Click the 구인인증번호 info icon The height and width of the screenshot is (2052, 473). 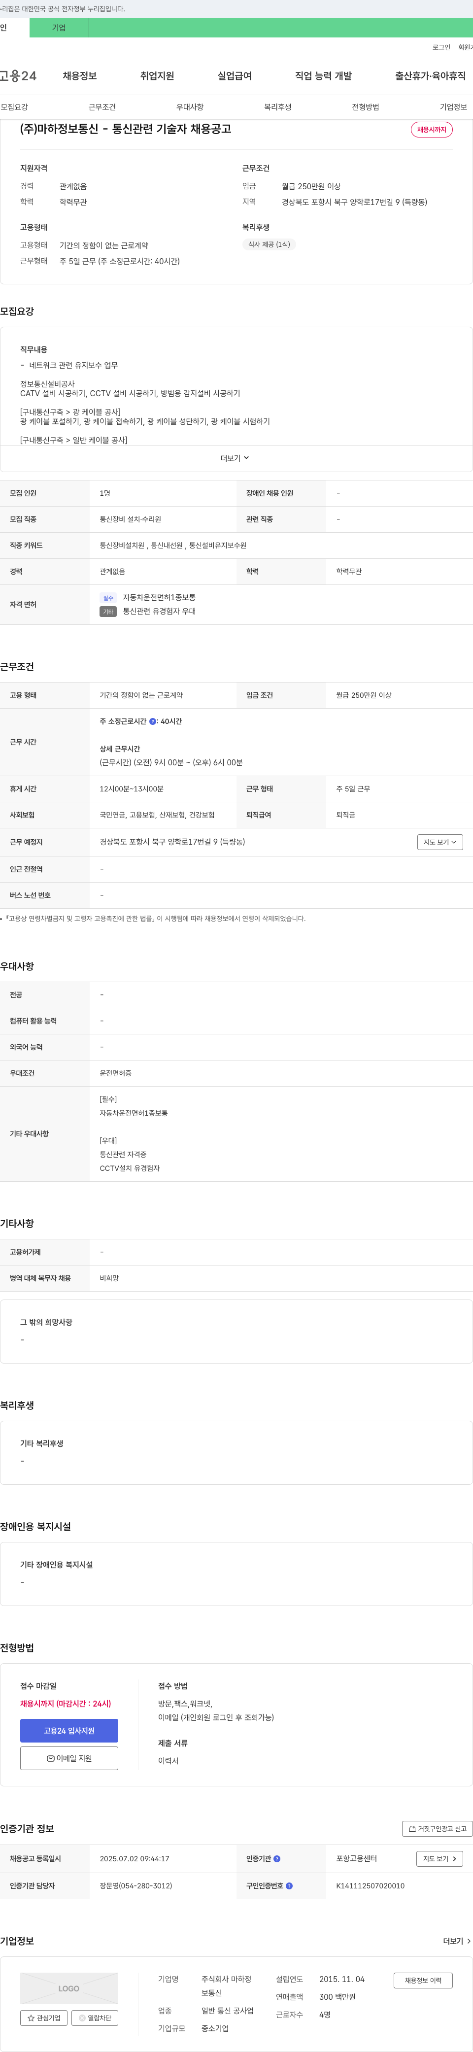tap(289, 1885)
